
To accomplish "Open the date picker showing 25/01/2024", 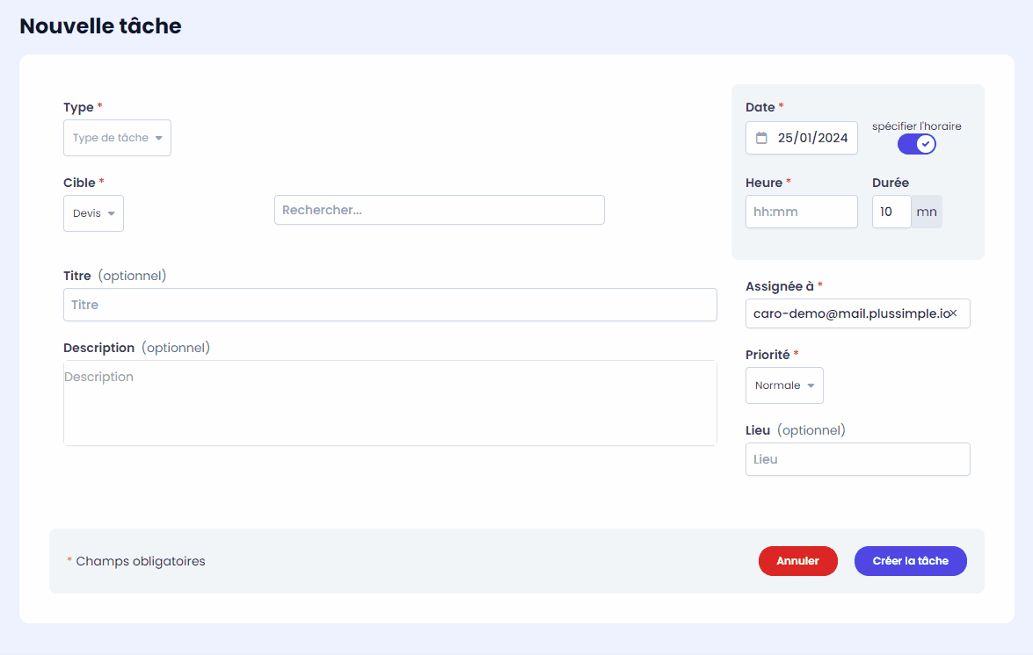I will pos(802,138).
